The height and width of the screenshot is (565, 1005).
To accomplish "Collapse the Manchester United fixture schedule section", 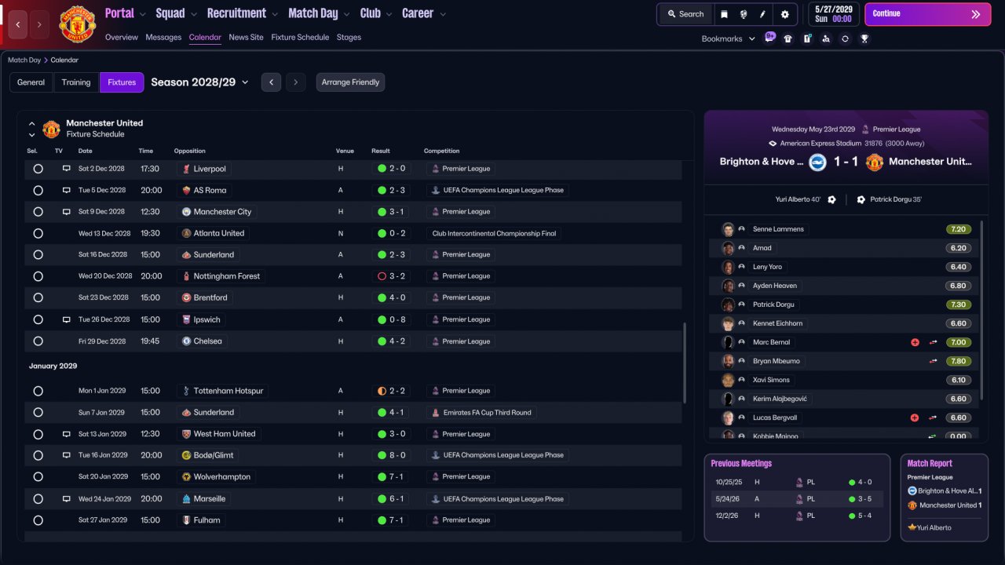I will [32, 123].
